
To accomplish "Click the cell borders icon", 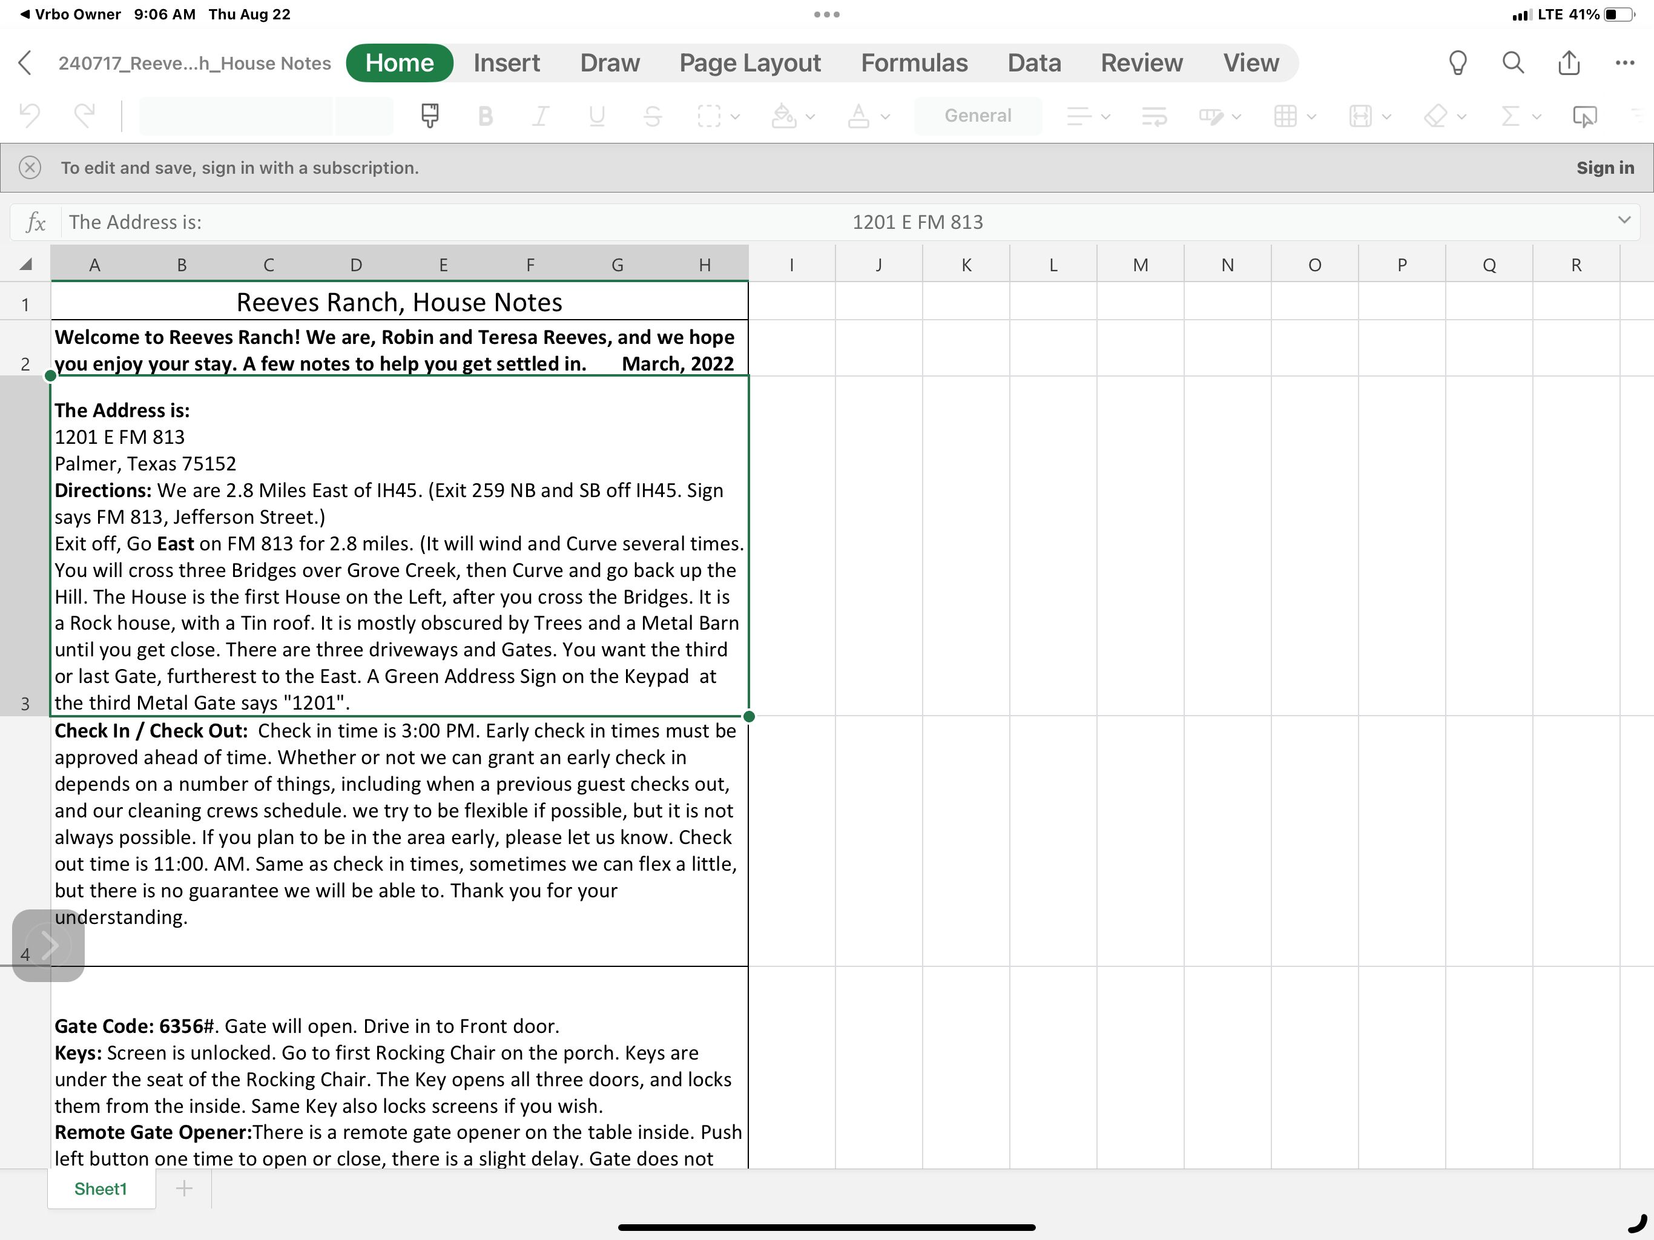I will coord(708,116).
